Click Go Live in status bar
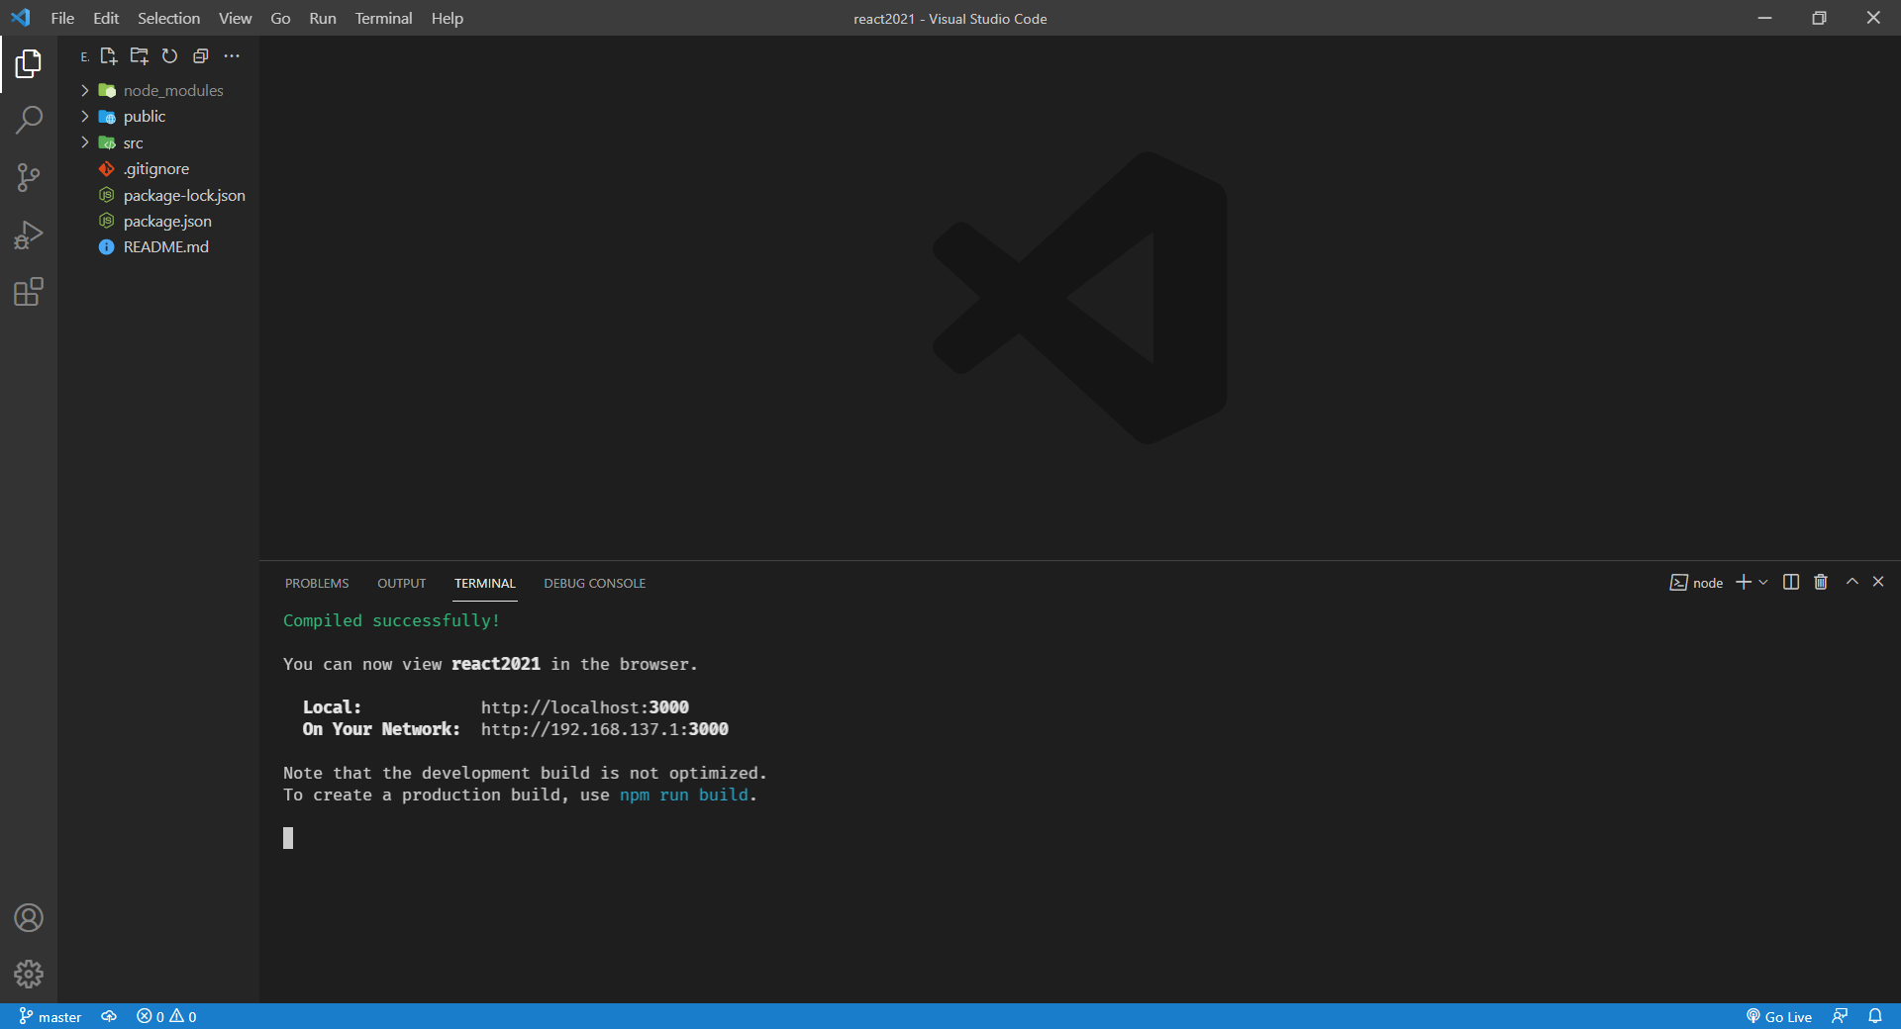The image size is (1901, 1029). click(1778, 1016)
